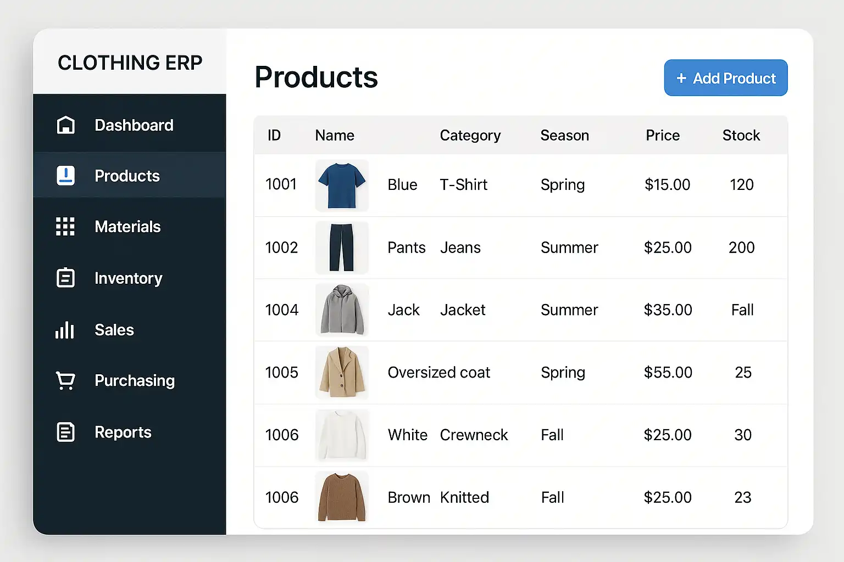
Task: Click the 'Knitted' category cell
Action: click(x=464, y=497)
